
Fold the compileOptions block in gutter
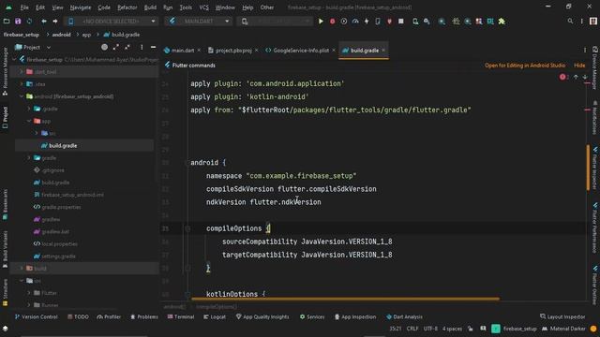click(x=187, y=228)
